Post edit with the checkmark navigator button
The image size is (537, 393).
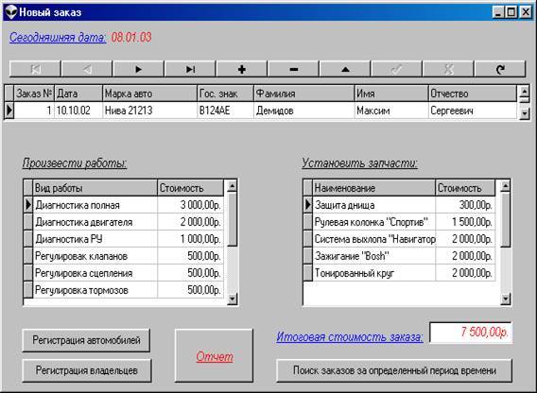(x=396, y=69)
